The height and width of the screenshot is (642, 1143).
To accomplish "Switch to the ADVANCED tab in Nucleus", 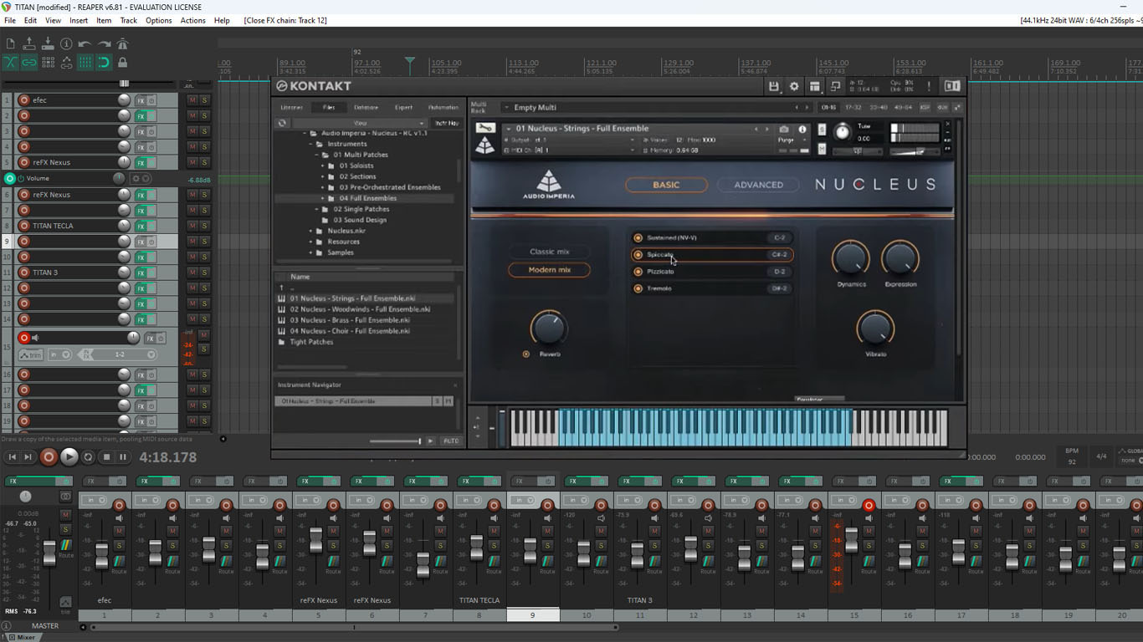I will [758, 185].
